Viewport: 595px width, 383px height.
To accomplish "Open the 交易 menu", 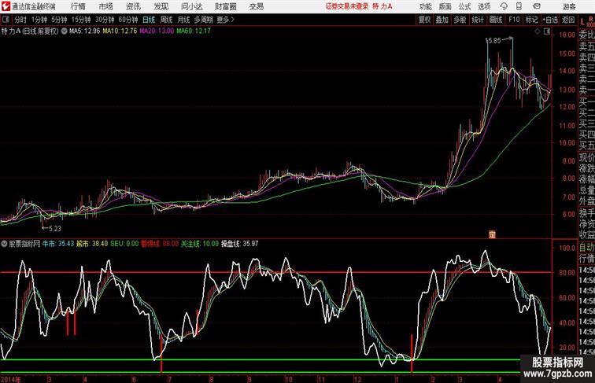I will 257,6.
